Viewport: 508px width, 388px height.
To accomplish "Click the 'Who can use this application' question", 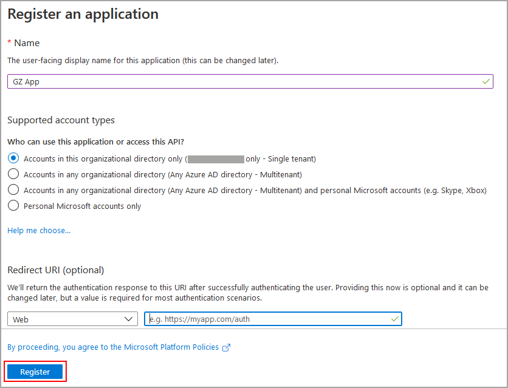I will 95,141.
